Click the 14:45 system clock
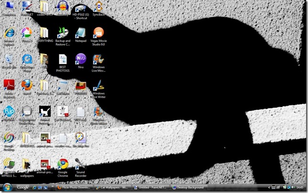308x193 pixels. point(300,188)
